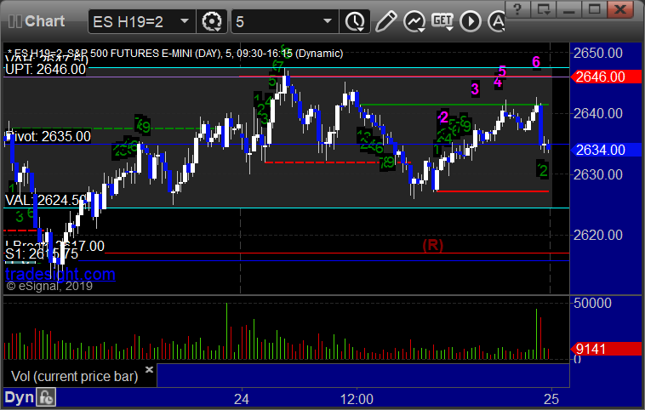The image size is (645, 410).
Task: Select the Vol (current price bar) label
Action: coord(74,376)
